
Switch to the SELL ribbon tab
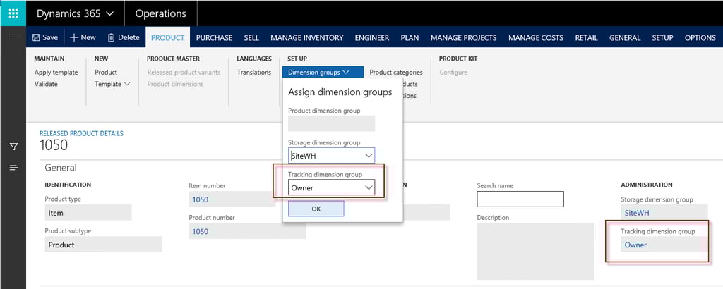click(251, 38)
